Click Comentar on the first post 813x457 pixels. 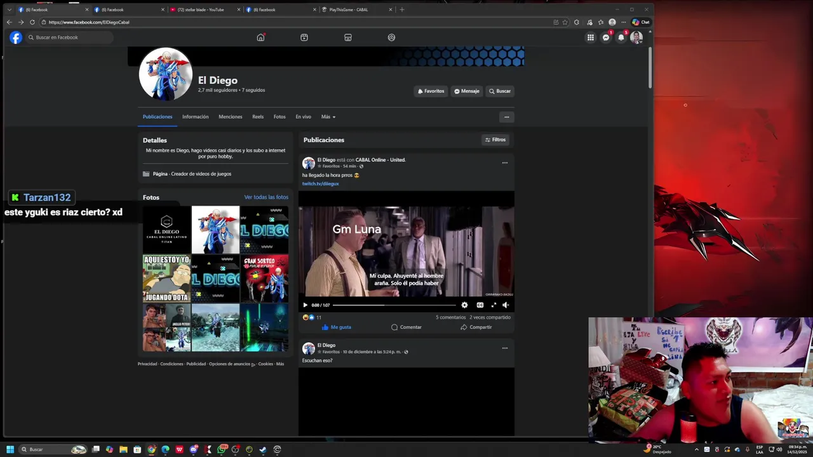point(406,328)
